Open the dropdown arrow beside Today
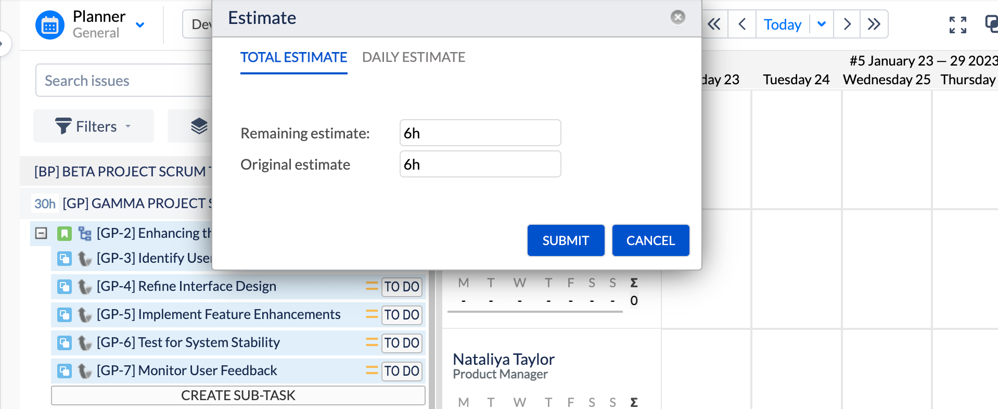Viewport: 998px width, 409px height. click(822, 24)
